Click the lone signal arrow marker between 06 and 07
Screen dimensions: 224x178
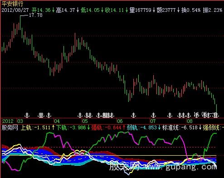tap(133, 115)
